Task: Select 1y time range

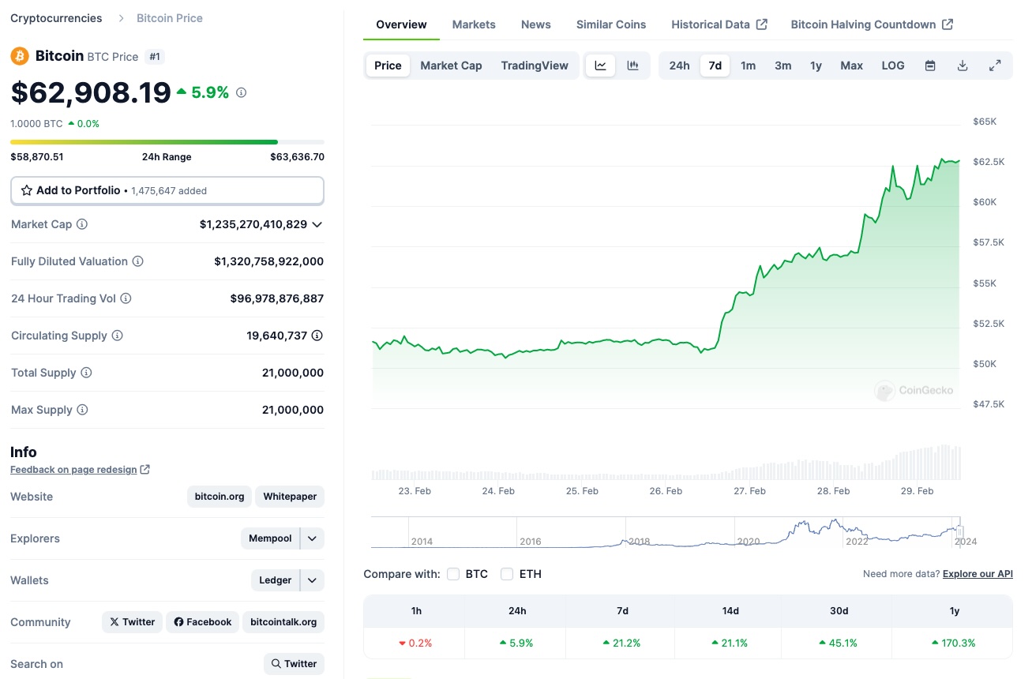Action: point(816,66)
